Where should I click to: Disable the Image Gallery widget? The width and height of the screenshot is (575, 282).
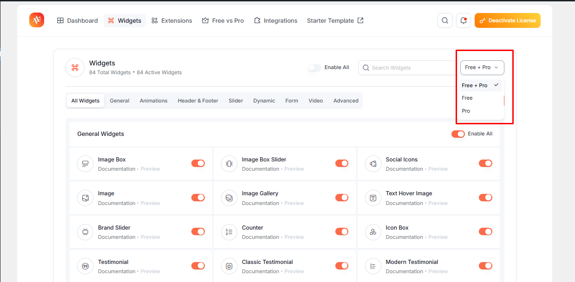click(x=342, y=198)
